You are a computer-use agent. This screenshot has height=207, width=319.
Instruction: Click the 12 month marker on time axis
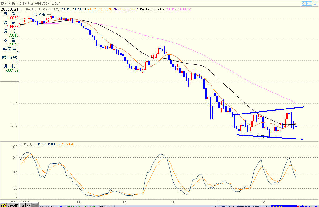263,202
